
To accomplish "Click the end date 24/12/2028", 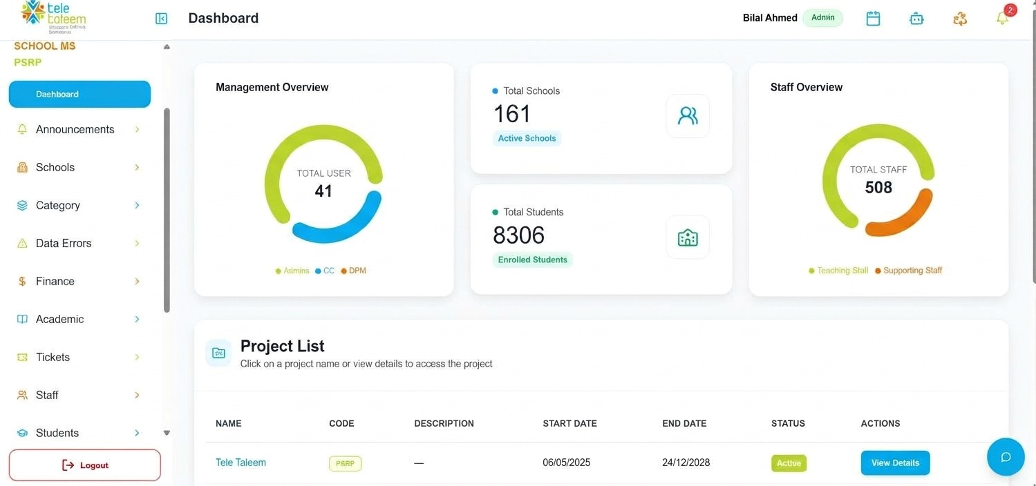I will click(x=686, y=463).
